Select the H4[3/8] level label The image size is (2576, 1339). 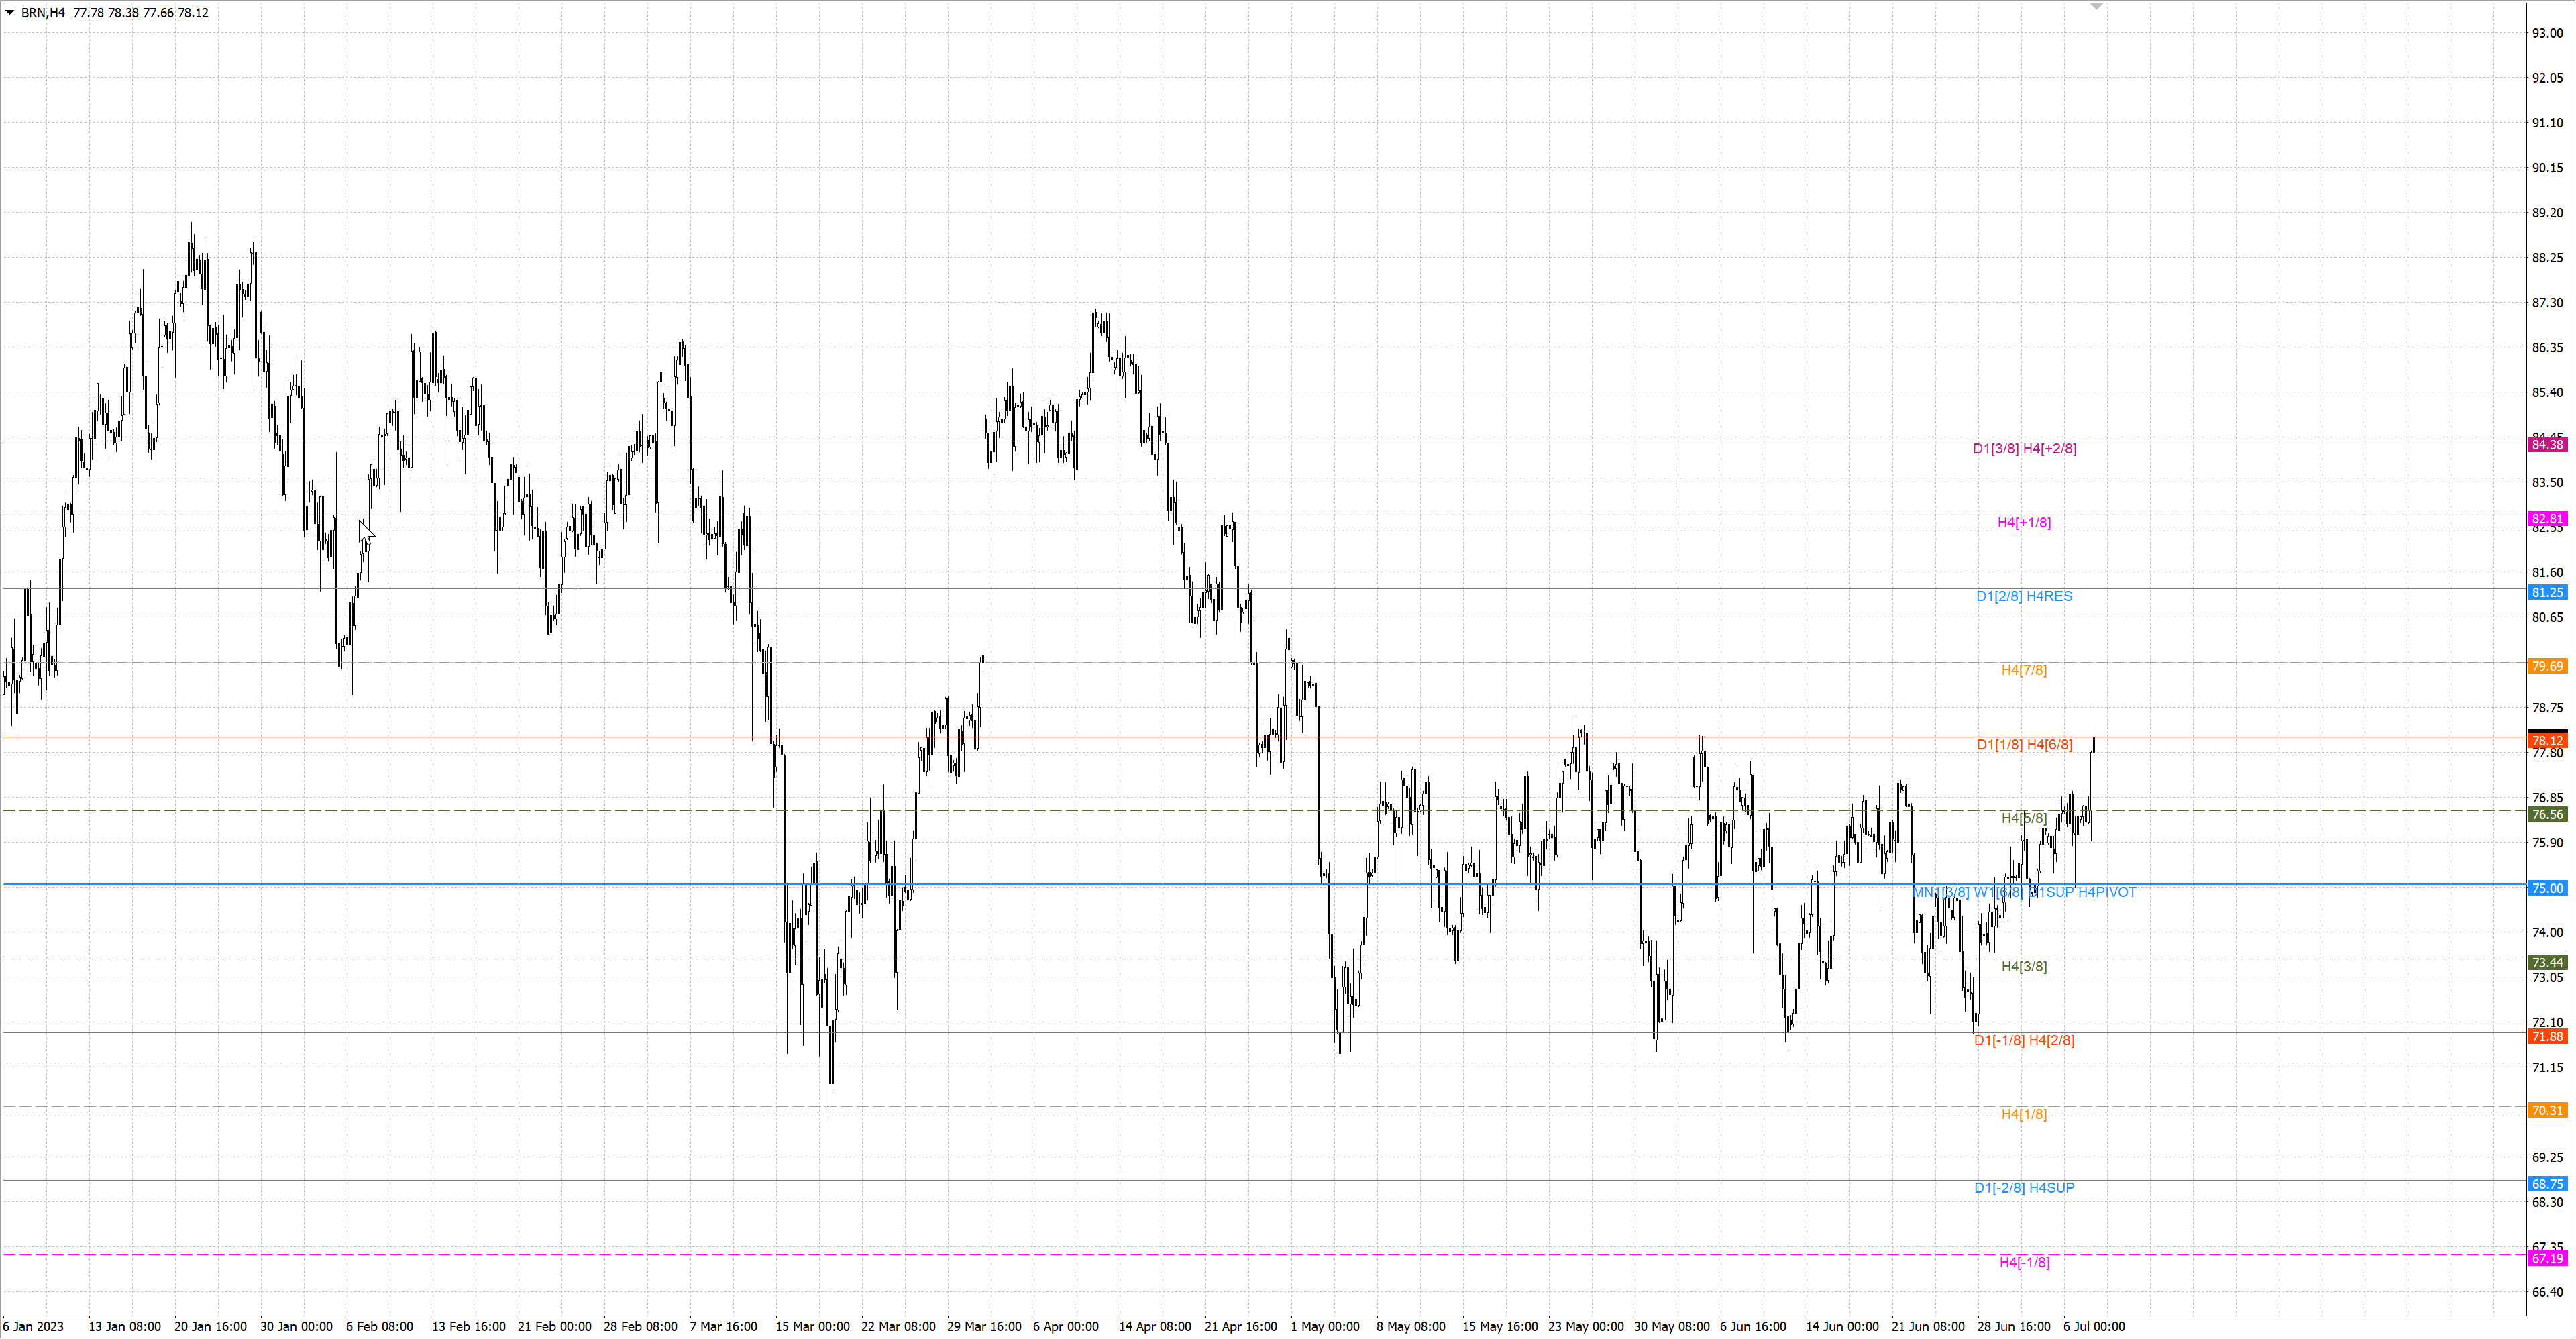click(x=2024, y=966)
